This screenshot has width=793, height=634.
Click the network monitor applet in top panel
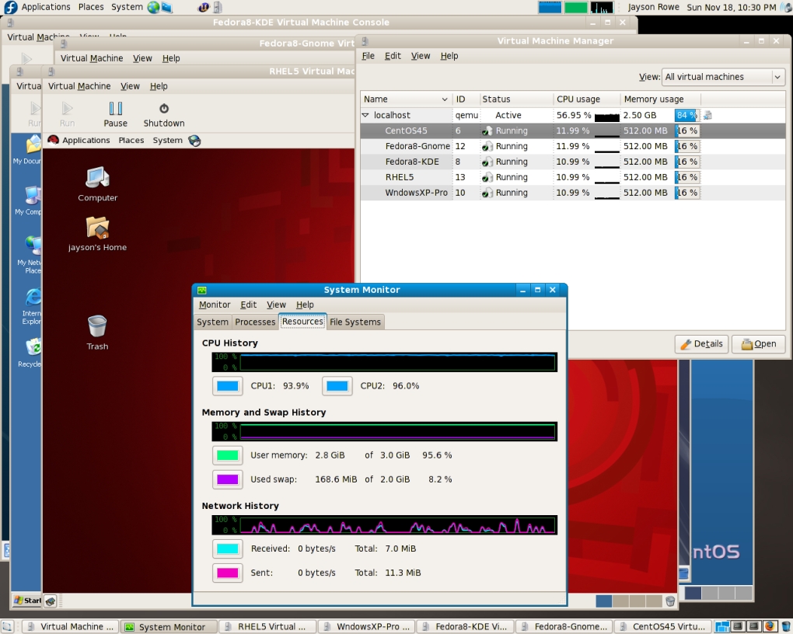click(602, 7)
